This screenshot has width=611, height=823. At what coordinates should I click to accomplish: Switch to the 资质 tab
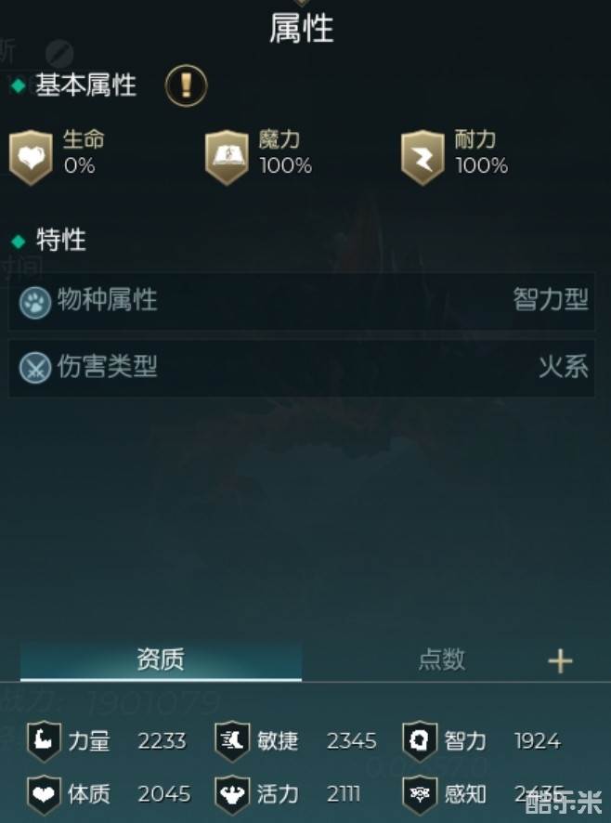click(161, 660)
